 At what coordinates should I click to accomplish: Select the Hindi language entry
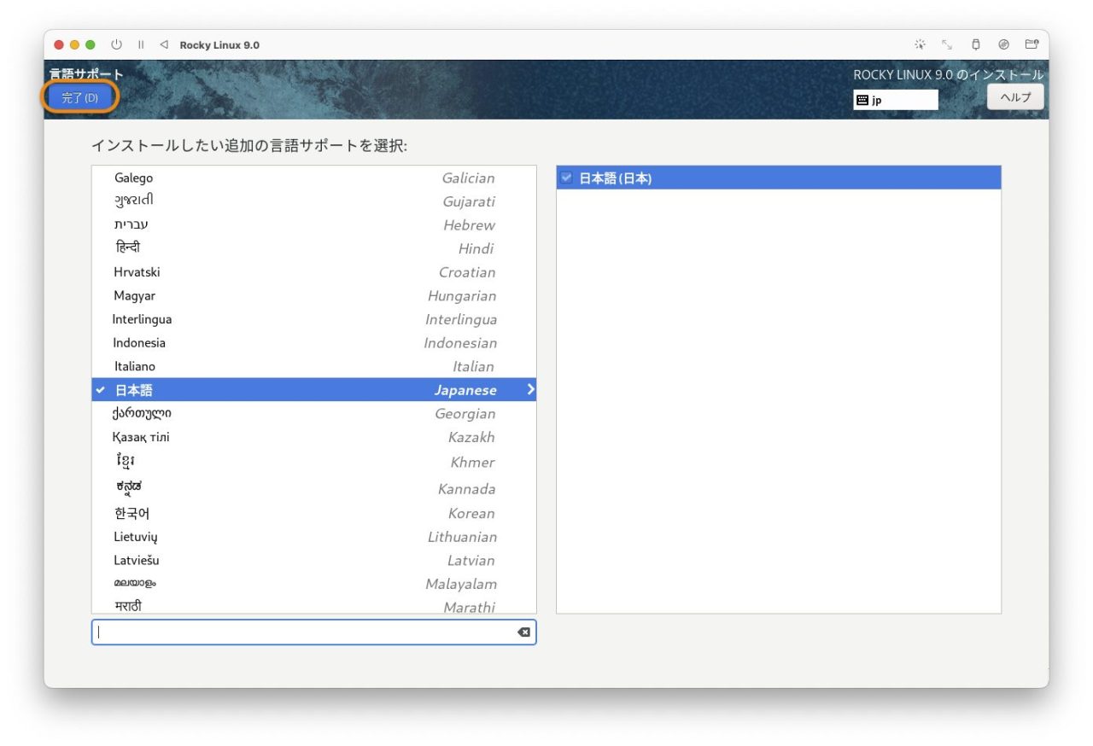pyautogui.click(x=256, y=248)
